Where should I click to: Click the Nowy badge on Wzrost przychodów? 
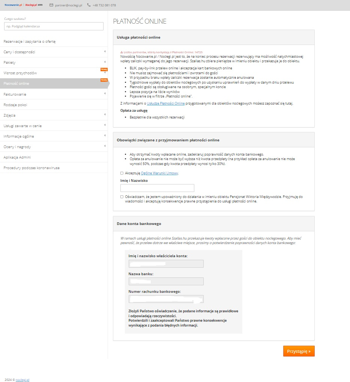click(x=104, y=69)
